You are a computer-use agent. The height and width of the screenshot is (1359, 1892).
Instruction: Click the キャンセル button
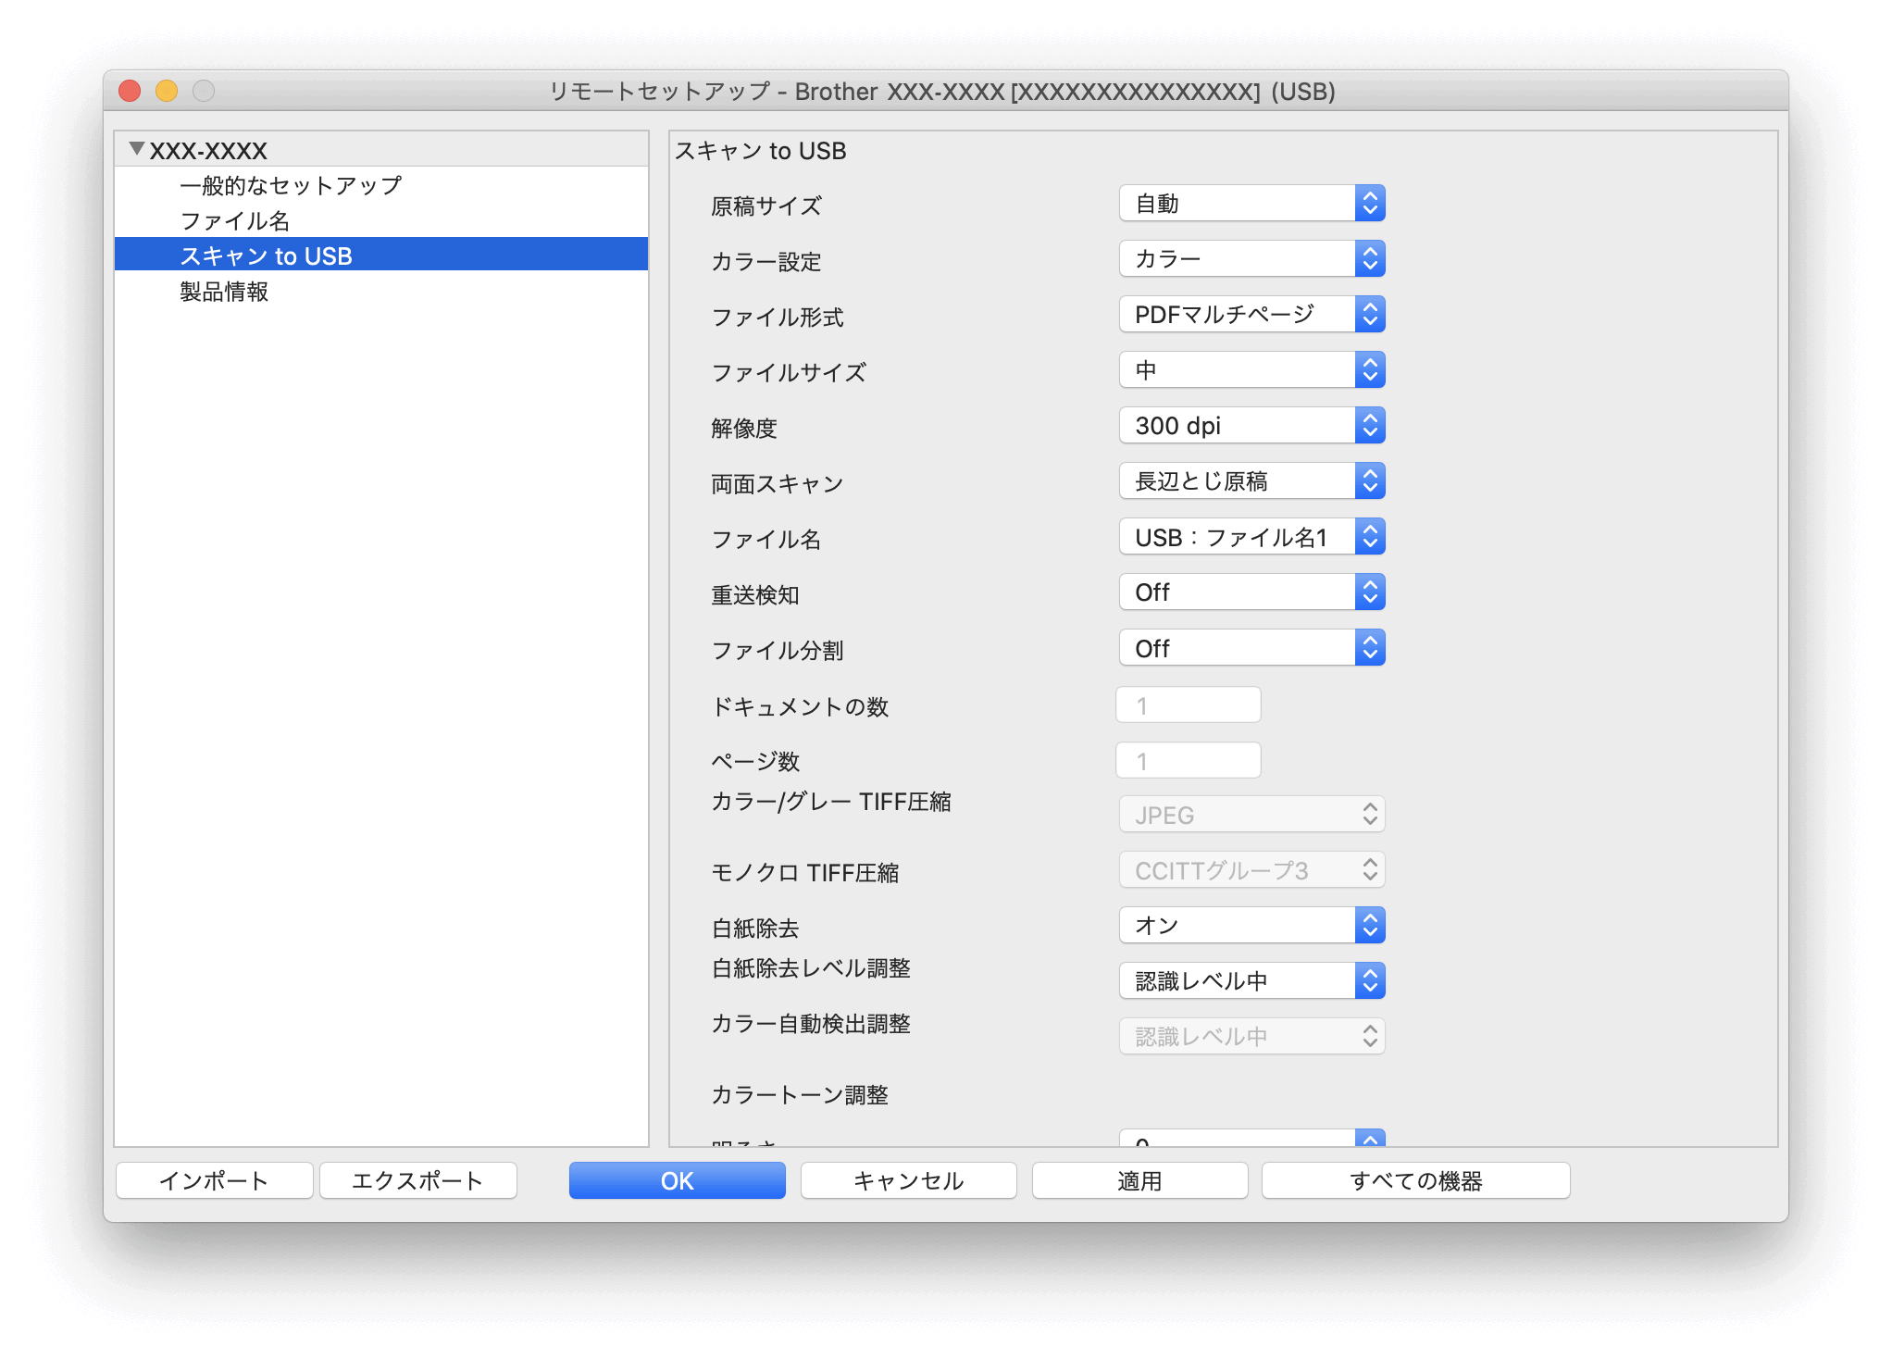point(908,1180)
